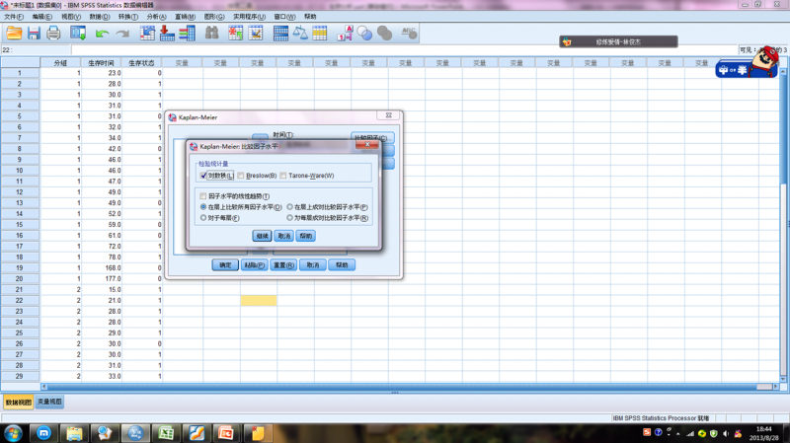The height and width of the screenshot is (443, 790).
Task: Select 为每层成对比较因子水平(R) radio button
Action: tap(289, 218)
